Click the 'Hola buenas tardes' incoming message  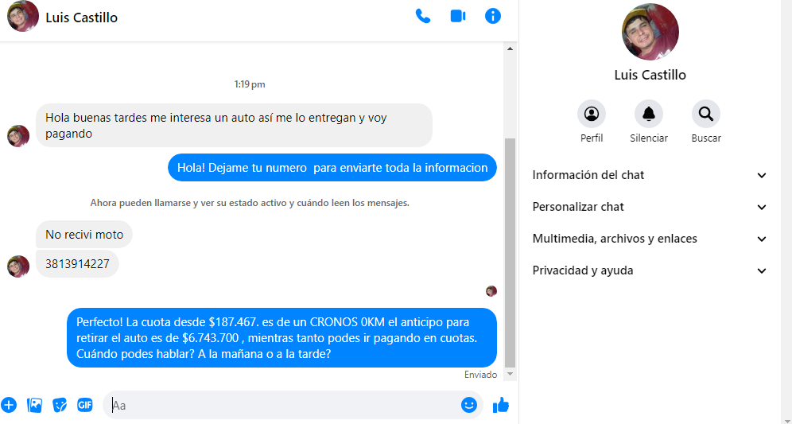[x=234, y=126]
